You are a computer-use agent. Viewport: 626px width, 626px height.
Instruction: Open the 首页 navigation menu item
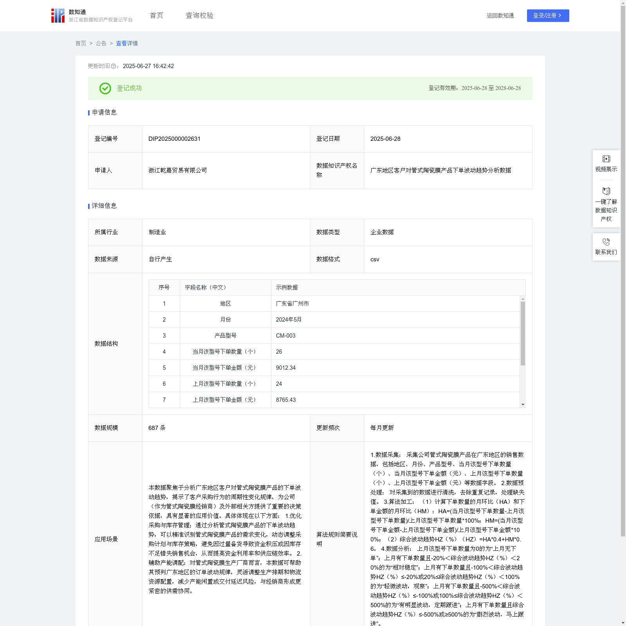point(156,16)
